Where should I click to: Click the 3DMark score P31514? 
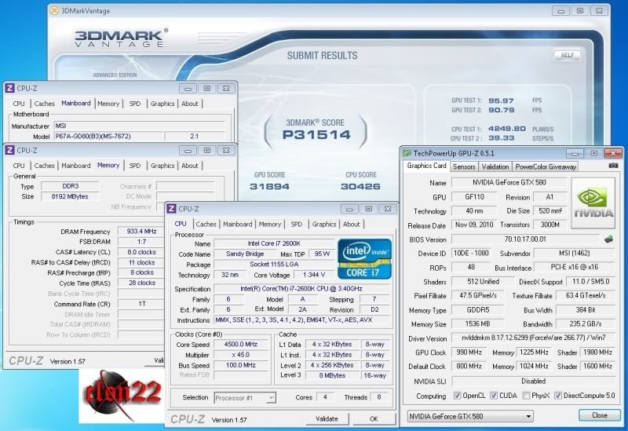(316, 134)
